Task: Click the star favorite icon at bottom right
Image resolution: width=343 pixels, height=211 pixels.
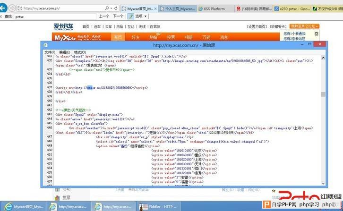Action: tap(274, 191)
